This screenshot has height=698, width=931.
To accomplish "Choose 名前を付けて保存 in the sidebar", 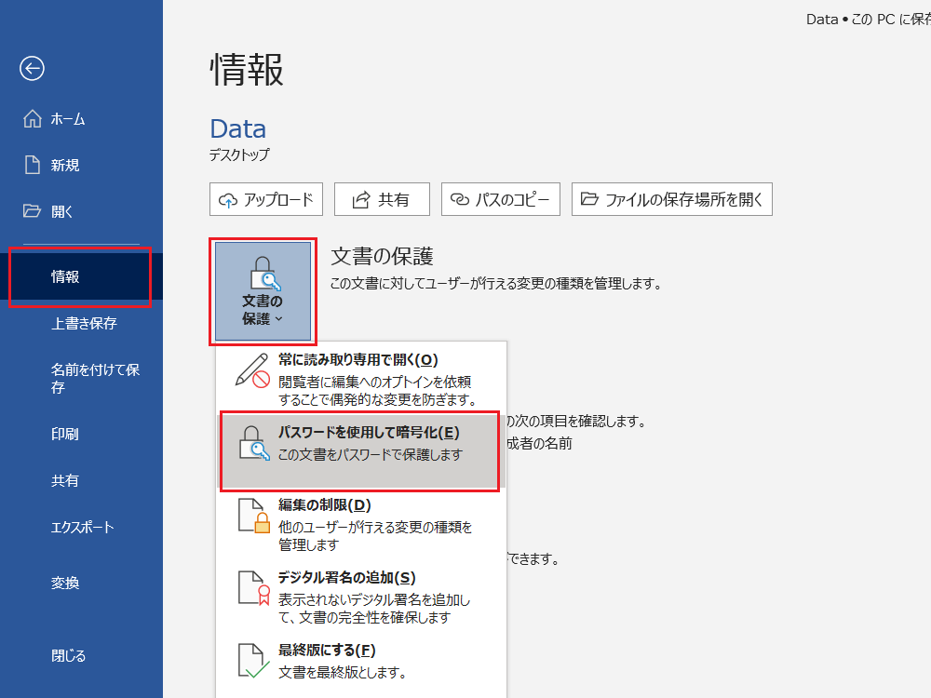I will 81,379.
